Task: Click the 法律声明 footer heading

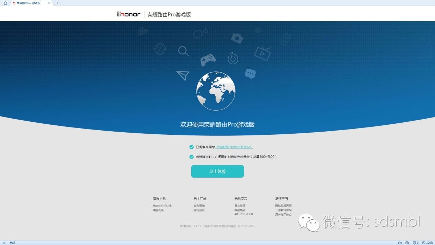Action: 282,198
